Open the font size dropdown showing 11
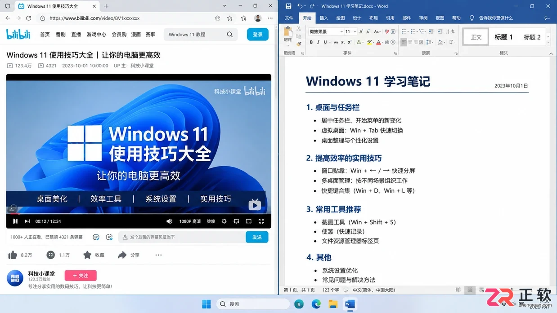This screenshot has height=313, width=557. (355, 31)
